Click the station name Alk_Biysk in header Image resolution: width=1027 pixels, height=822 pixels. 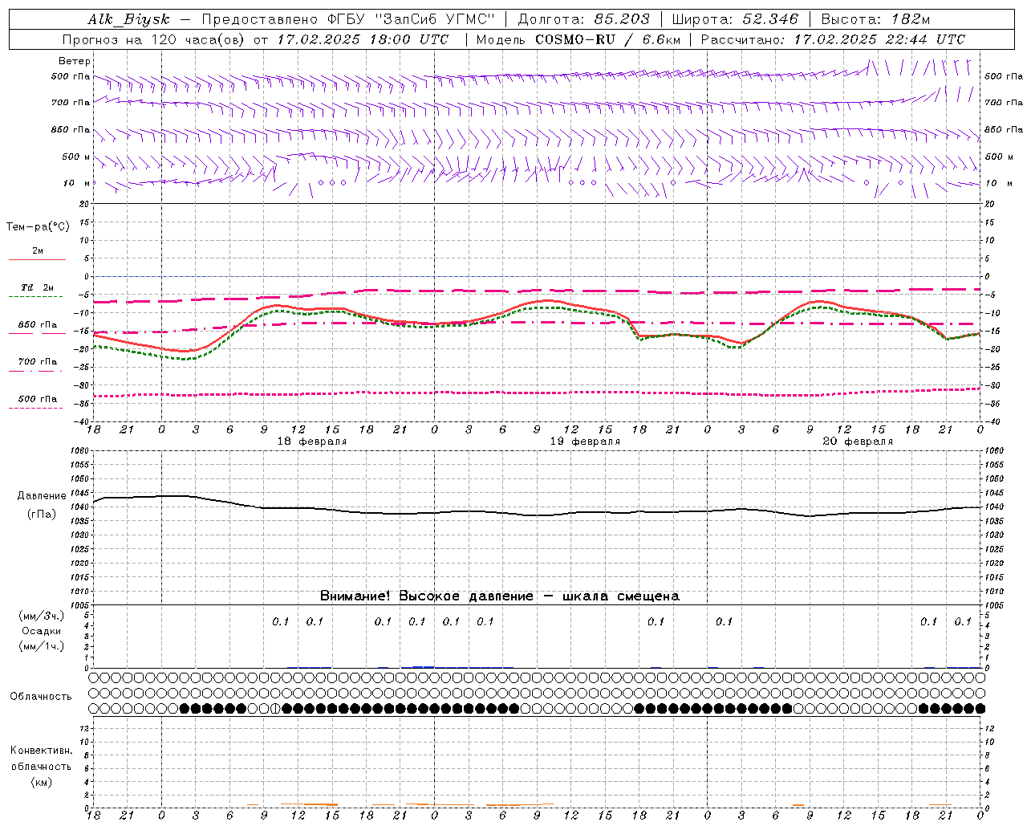(129, 19)
